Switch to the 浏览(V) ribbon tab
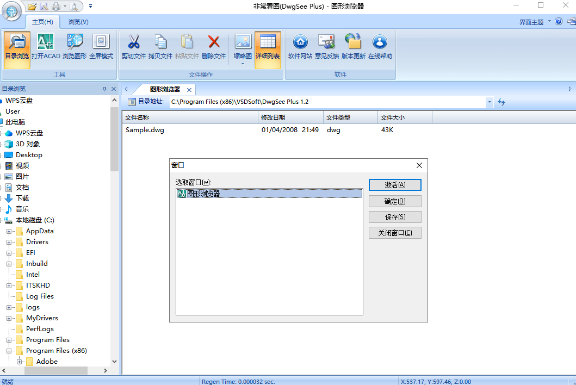This screenshot has width=576, height=385. pyautogui.click(x=78, y=22)
